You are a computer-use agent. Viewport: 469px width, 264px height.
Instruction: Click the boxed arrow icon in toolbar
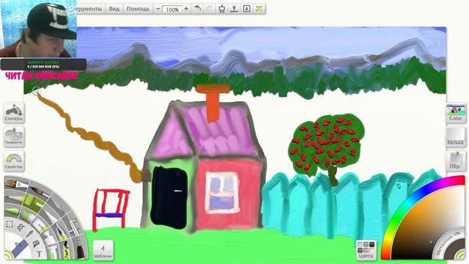(246, 9)
